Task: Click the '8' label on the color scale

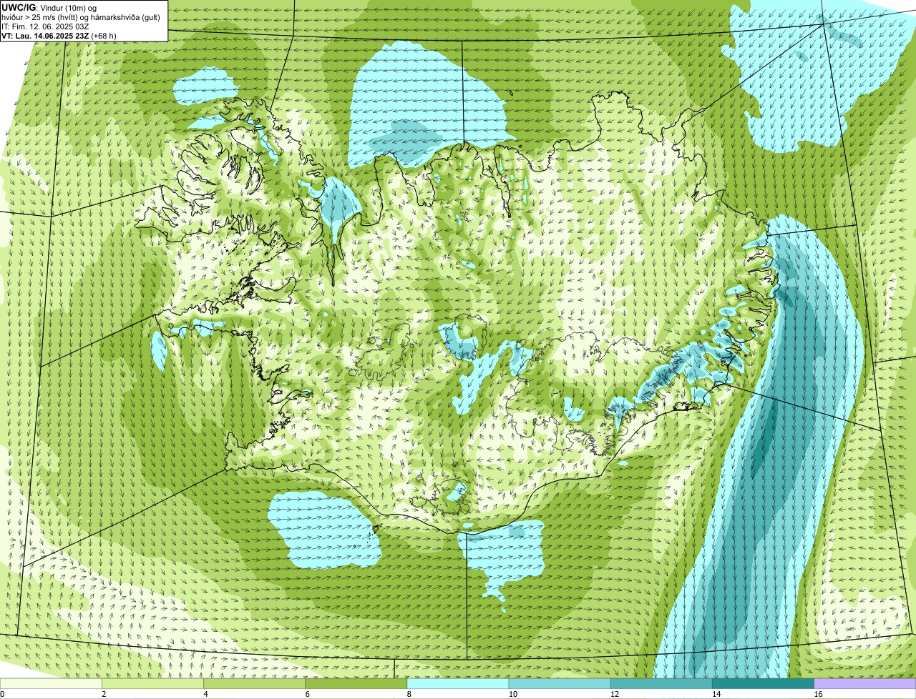Action: tap(409, 694)
